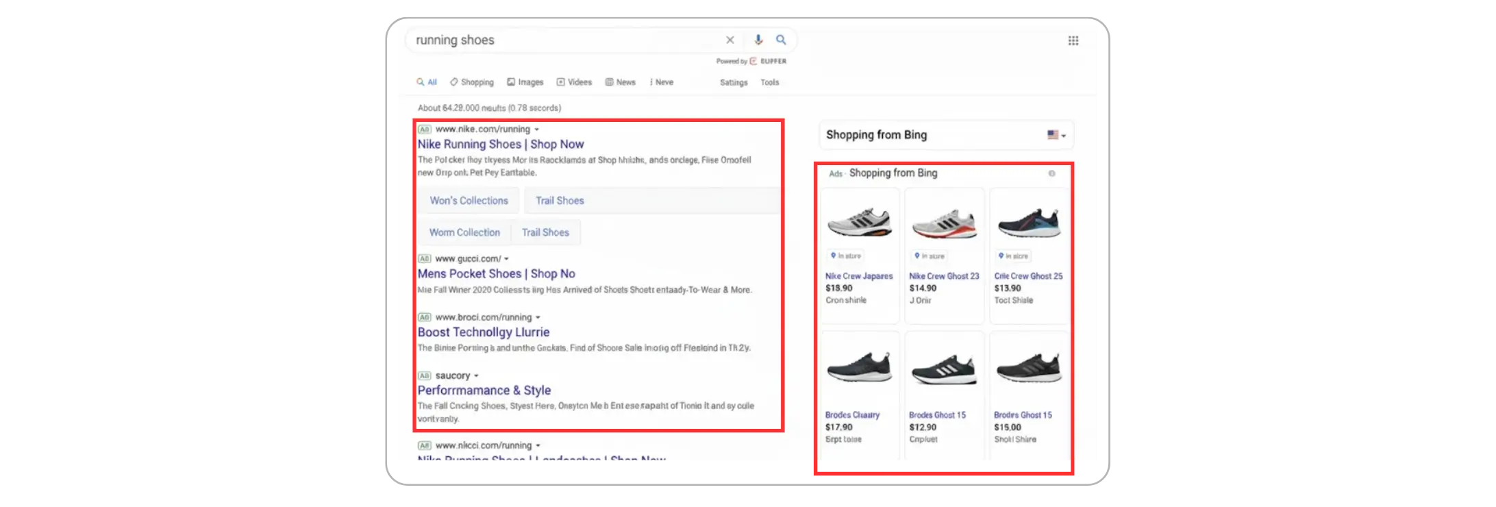Click the Worn Collection sitelink

click(x=464, y=232)
